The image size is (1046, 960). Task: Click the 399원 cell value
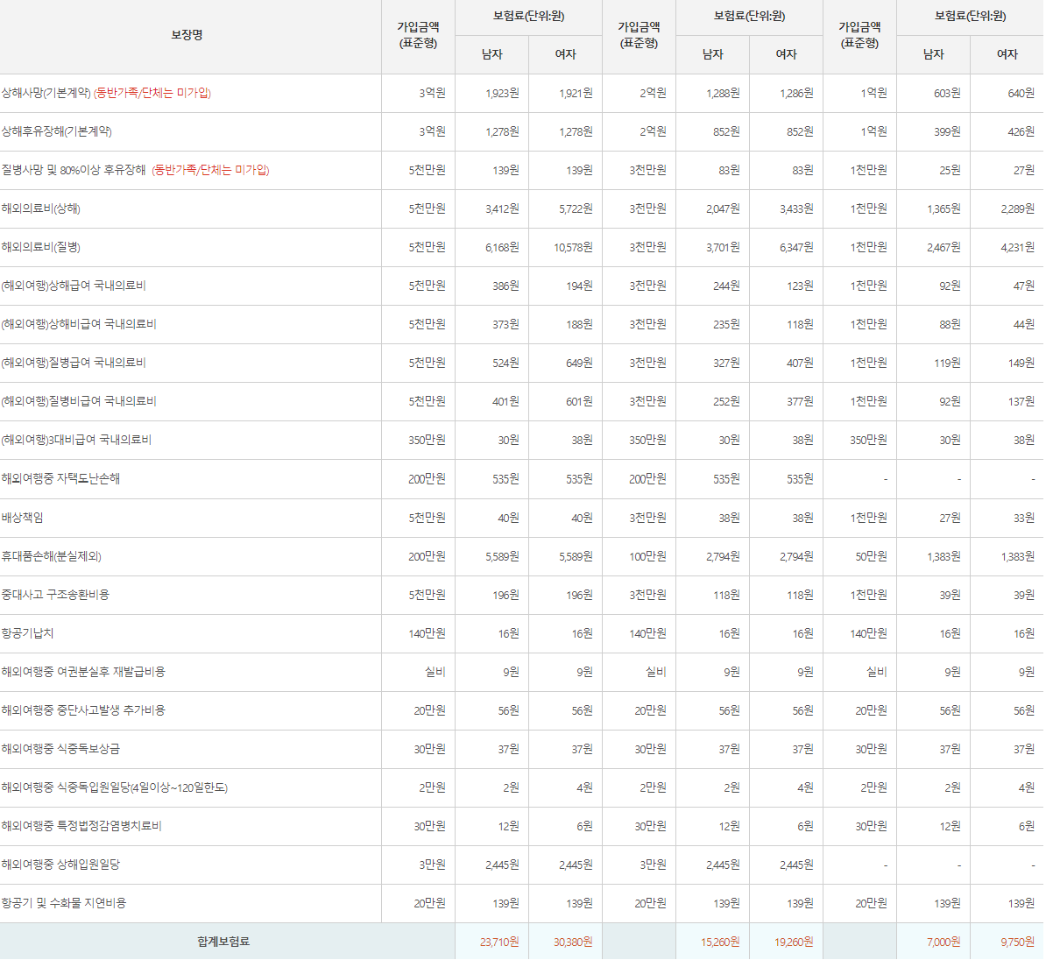tap(947, 132)
